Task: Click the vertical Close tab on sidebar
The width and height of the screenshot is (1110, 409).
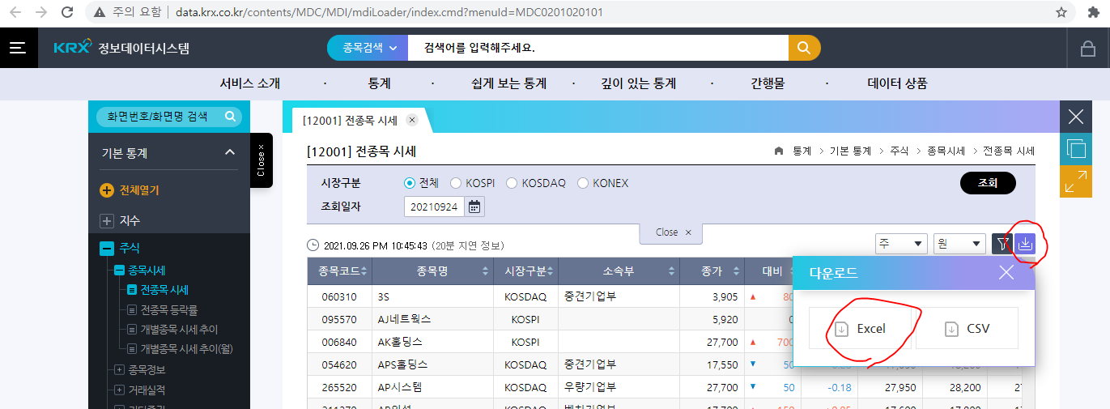Action: click(261, 160)
